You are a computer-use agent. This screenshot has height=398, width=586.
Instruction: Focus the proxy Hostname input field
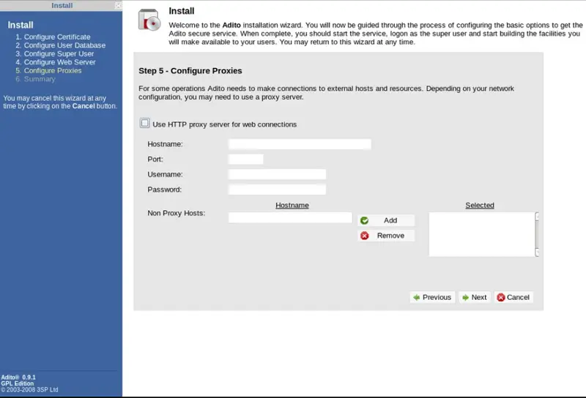300,144
